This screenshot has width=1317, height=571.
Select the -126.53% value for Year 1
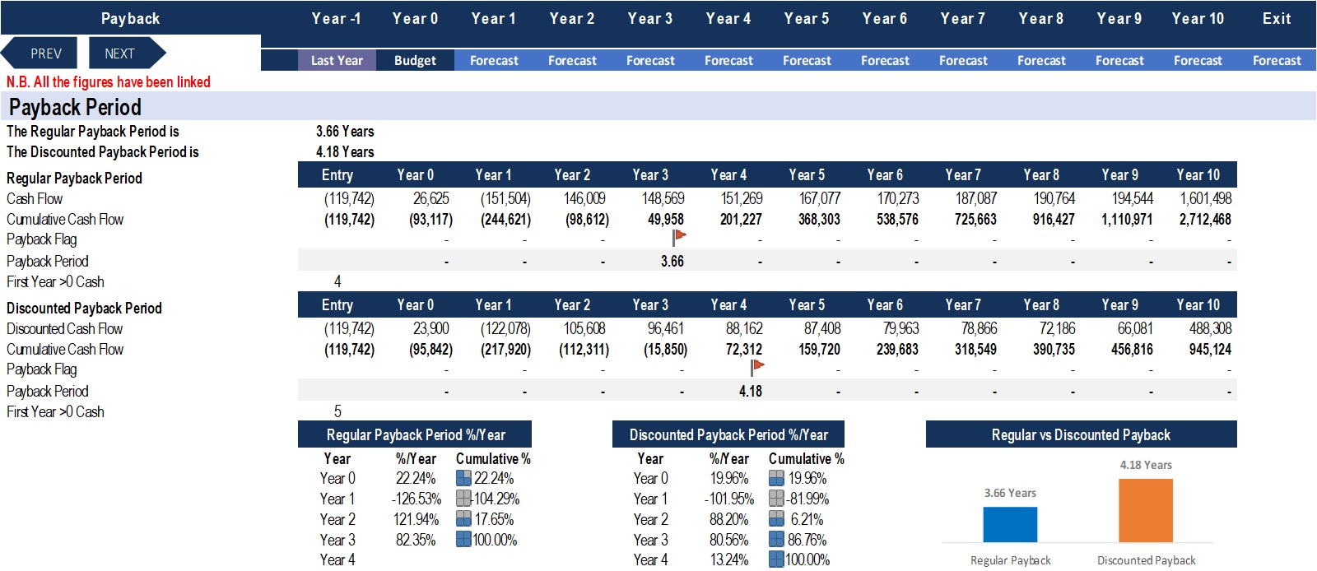coord(416,499)
